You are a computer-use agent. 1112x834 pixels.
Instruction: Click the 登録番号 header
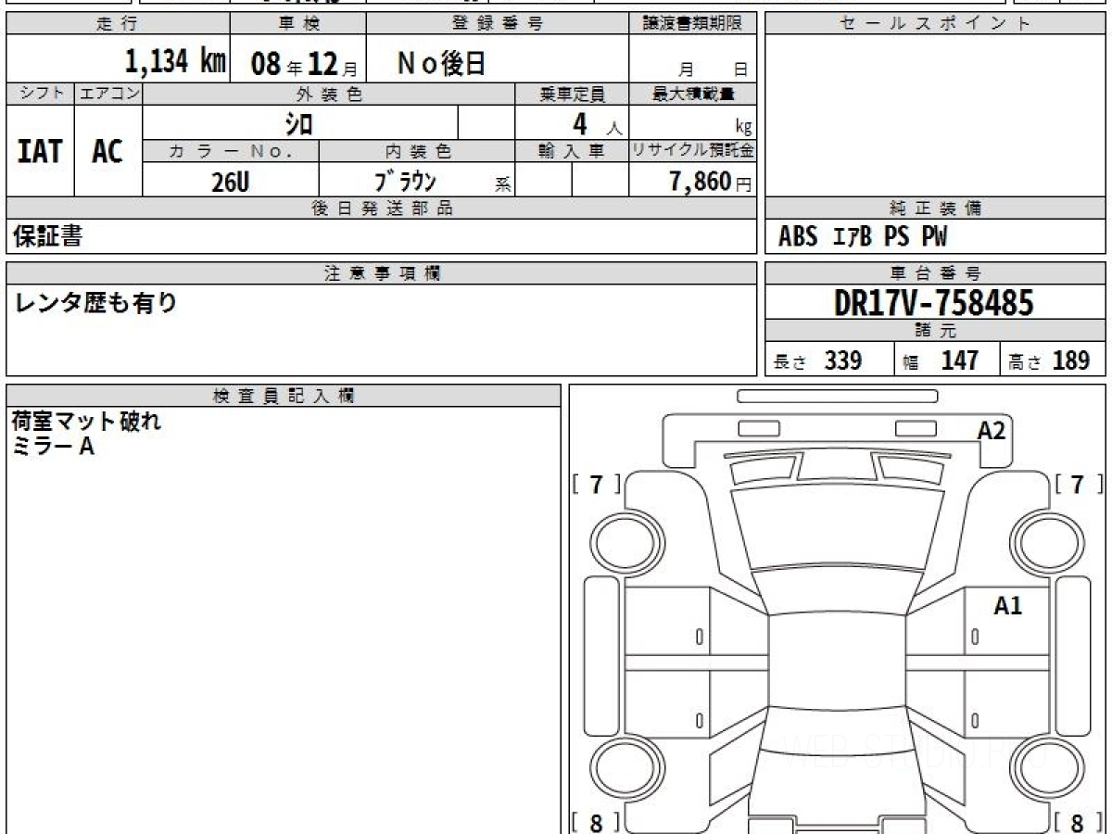click(498, 24)
